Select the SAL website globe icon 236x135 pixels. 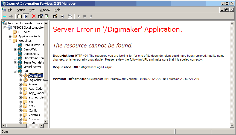[20, 71]
